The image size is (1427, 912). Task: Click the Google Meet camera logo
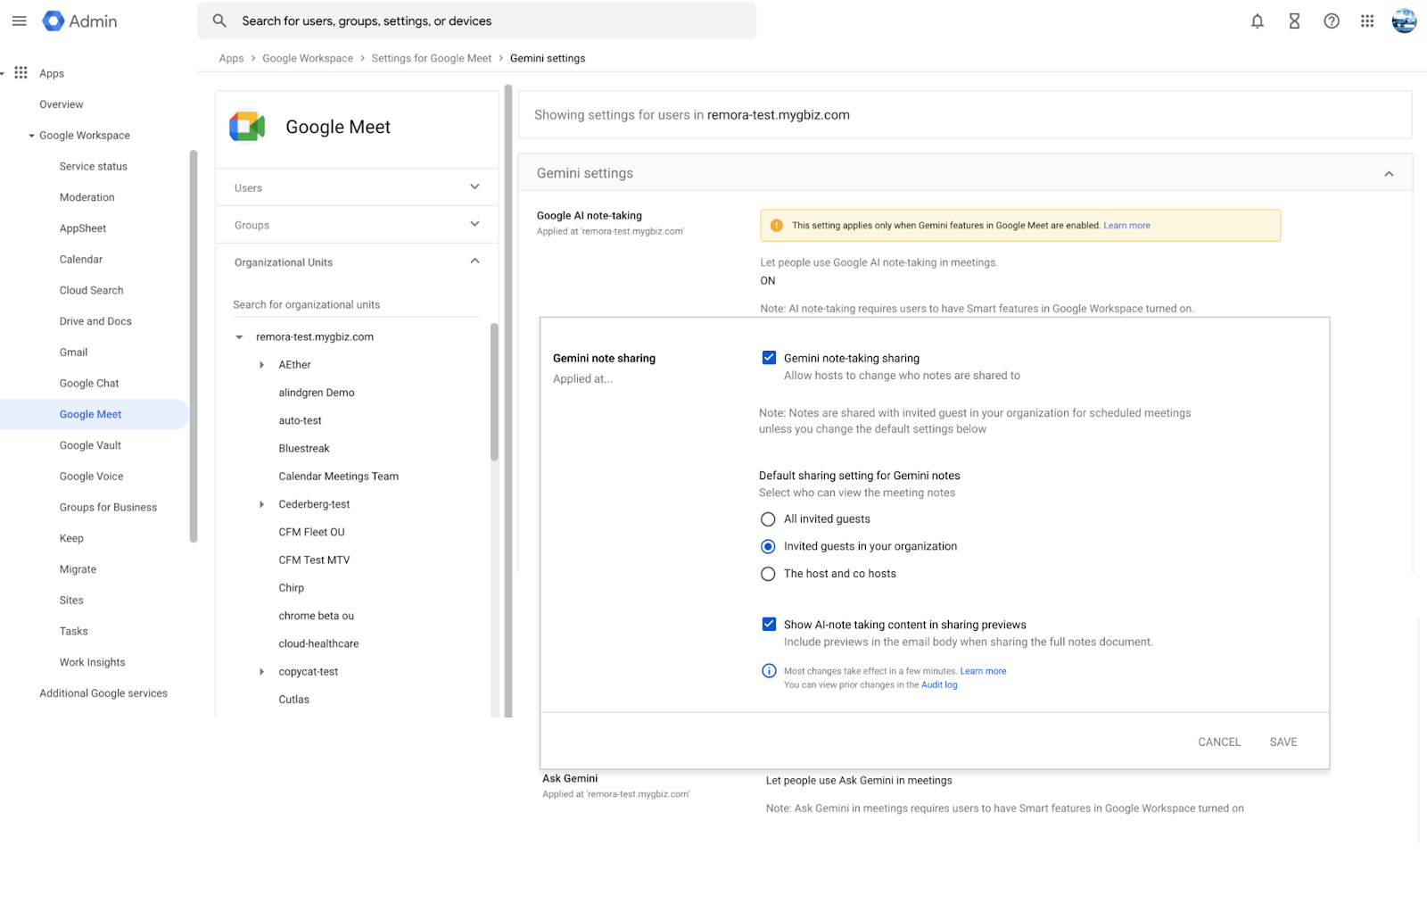pos(247,127)
